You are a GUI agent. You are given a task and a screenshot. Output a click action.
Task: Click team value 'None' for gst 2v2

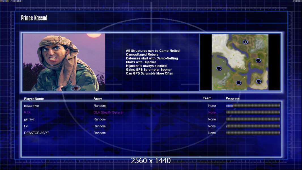(212, 119)
